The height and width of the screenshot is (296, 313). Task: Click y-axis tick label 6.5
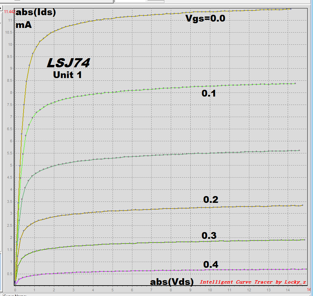[x=9, y=129]
